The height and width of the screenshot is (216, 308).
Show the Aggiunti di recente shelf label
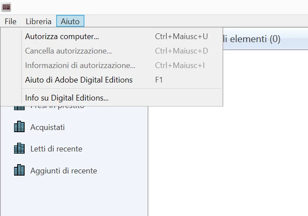click(64, 170)
